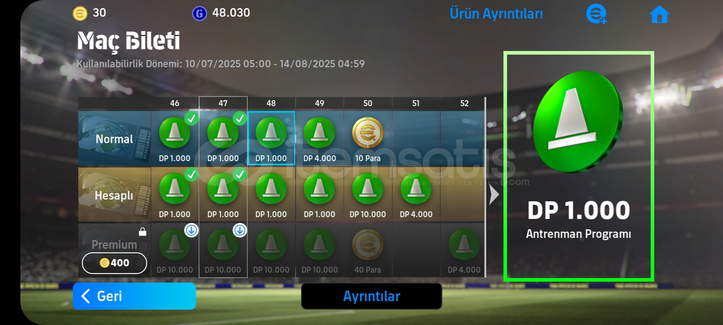Viewport: 723px width, 325px height.
Task: Select the Premium DP 4.000 reward at level 52
Action: [464, 250]
